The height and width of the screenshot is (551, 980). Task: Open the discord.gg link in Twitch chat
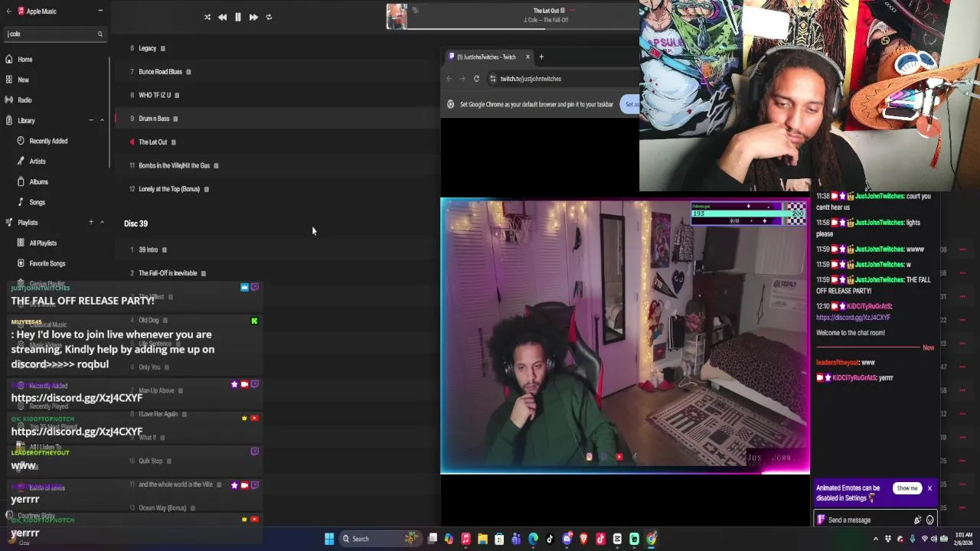point(853,318)
